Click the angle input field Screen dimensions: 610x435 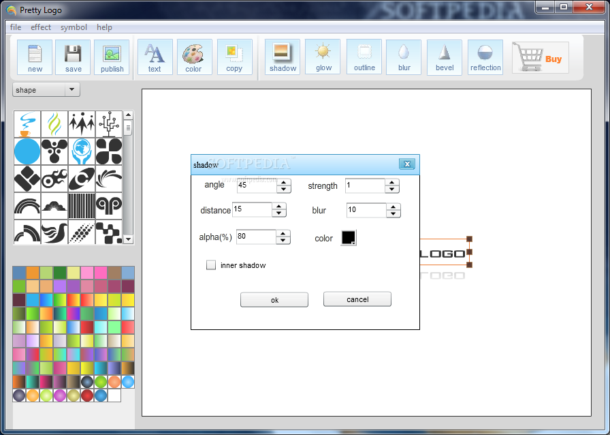pos(257,185)
